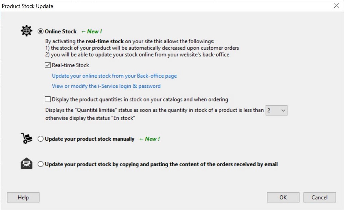Click the globe gear Online Stock icon
The height and width of the screenshot is (210, 344).
[26, 31]
